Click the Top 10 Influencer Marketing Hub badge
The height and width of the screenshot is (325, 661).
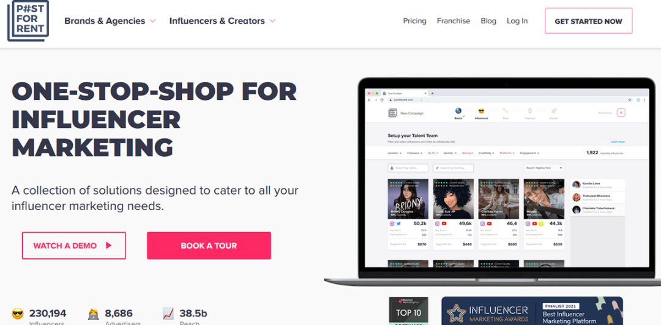408,311
